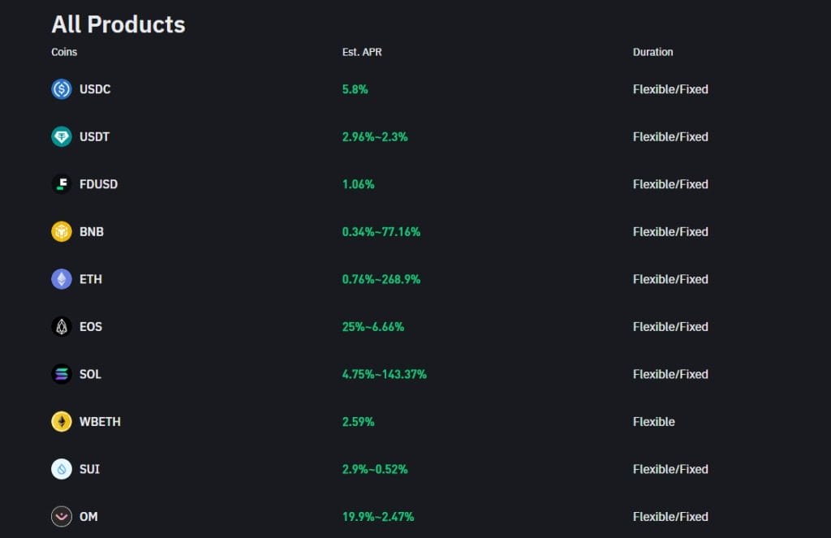831x538 pixels.
Task: Select the USDT token icon
Action: coord(62,136)
